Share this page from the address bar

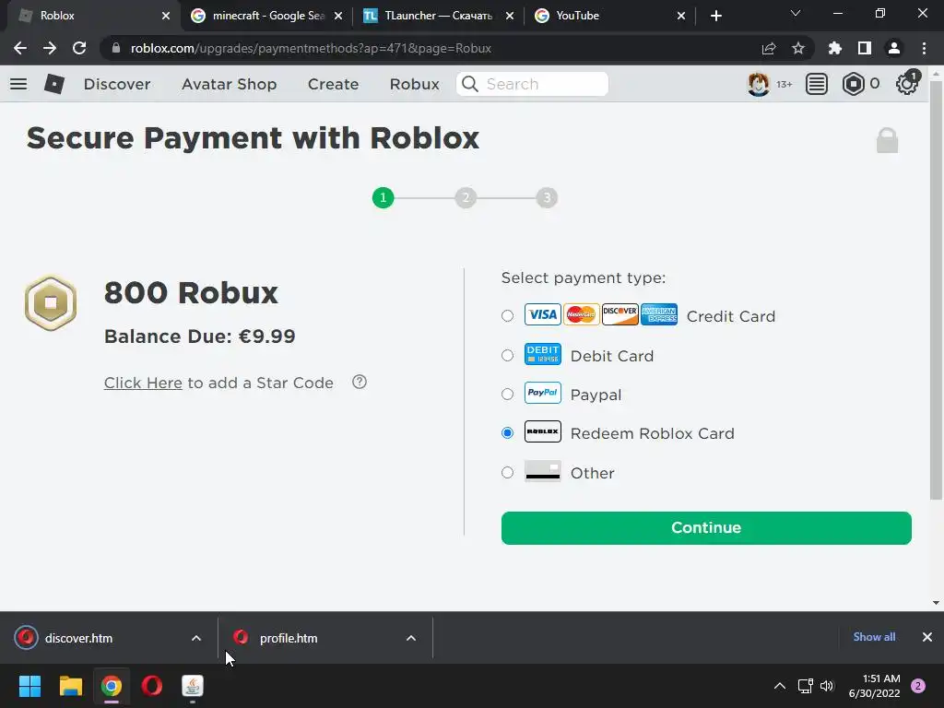[768, 48]
